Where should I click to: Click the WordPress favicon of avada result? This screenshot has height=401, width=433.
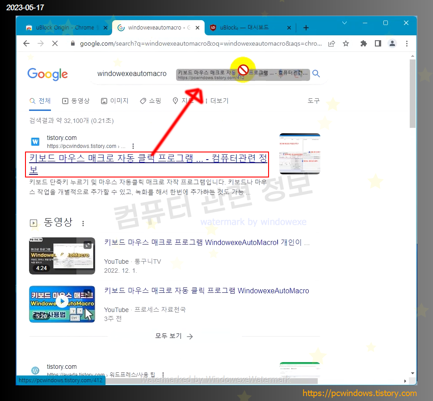pyautogui.click(x=35, y=370)
